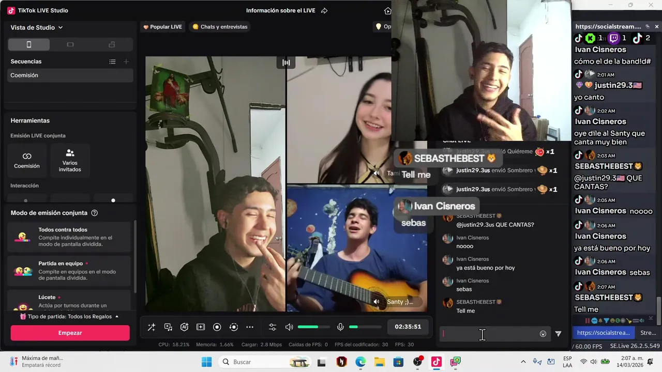Open the magic wand effects tool
The width and height of the screenshot is (662, 372).
(152, 327)
